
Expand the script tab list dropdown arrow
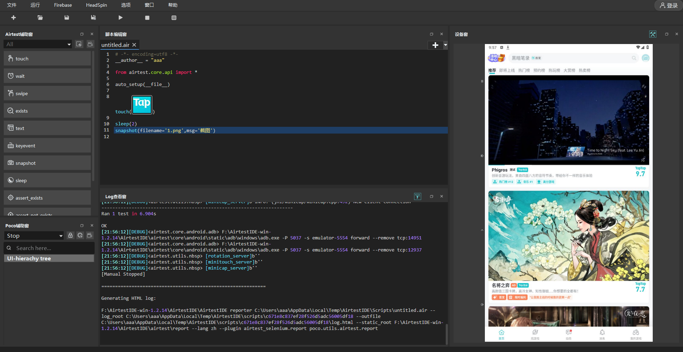click(x=445, y=45)
